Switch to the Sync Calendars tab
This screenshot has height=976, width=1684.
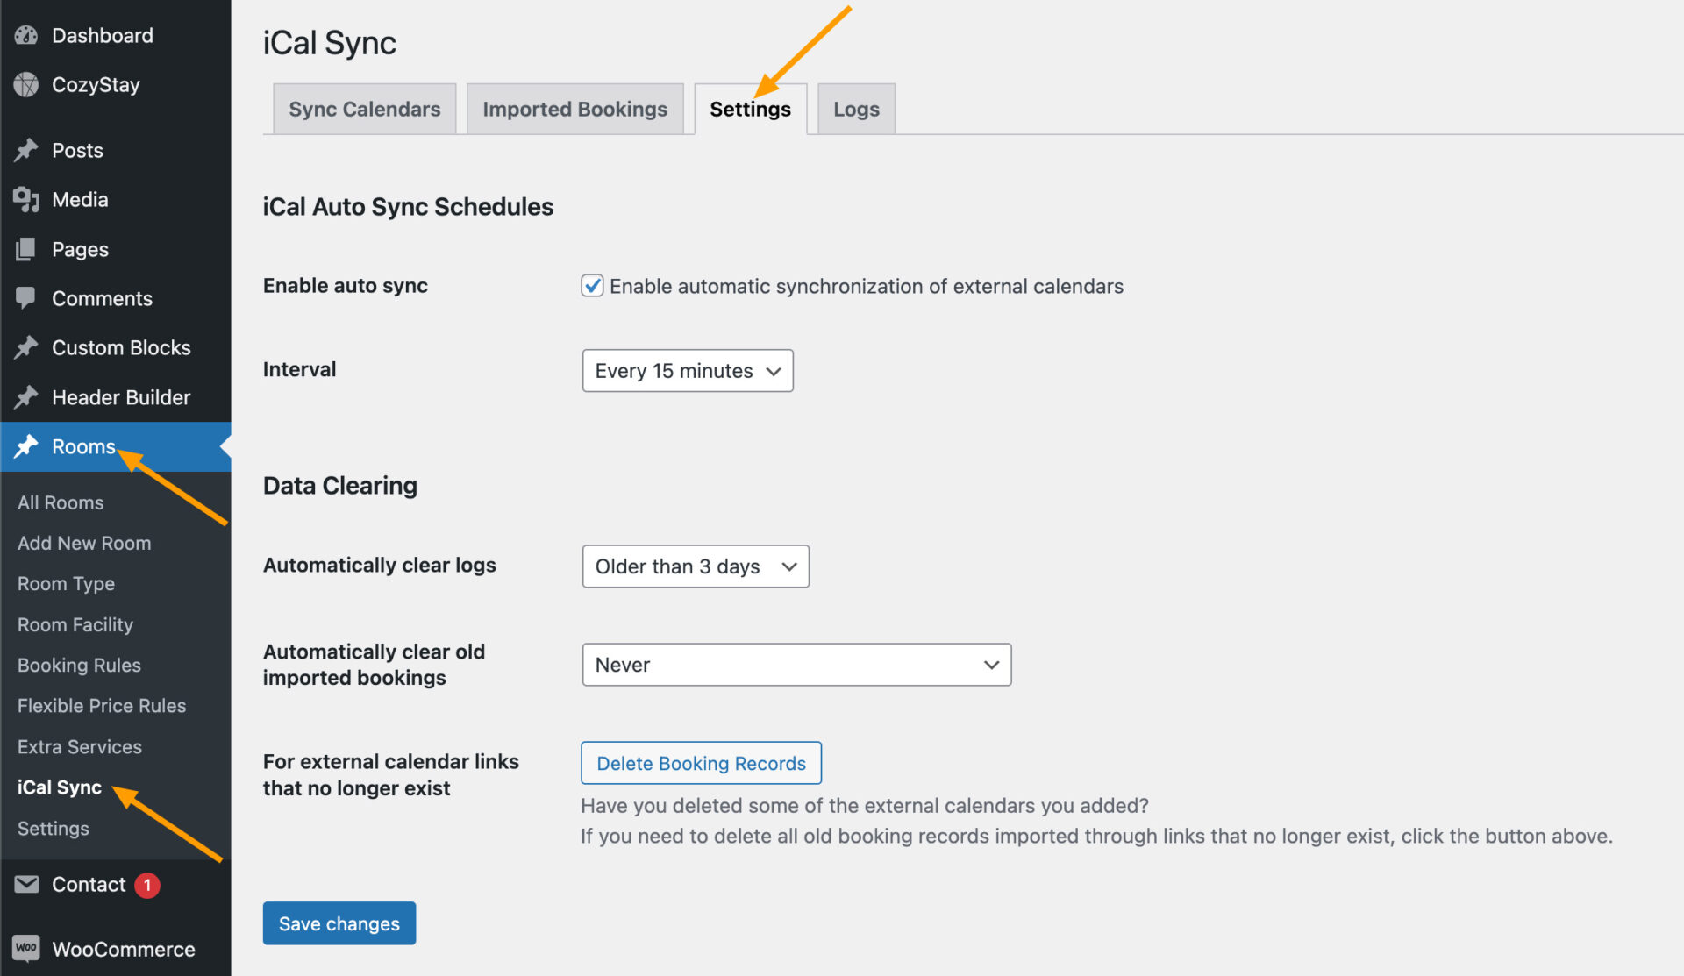pyautogui.click(x=365, y=108)
